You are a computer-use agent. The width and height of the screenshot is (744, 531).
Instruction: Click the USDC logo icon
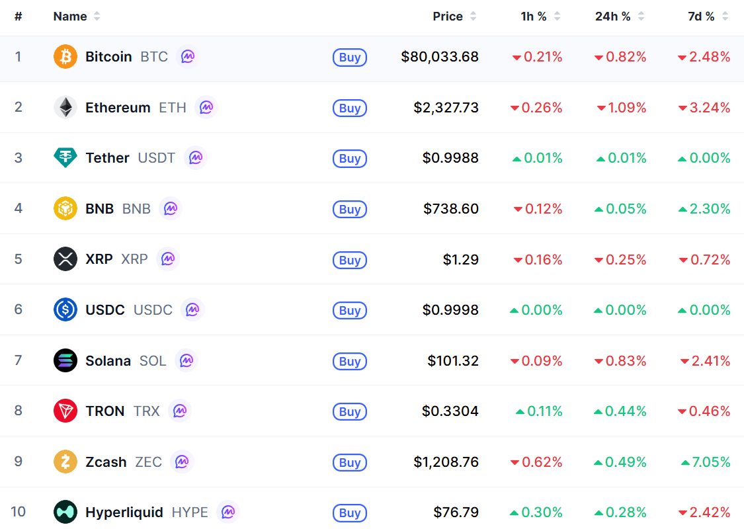coord(65,309)
